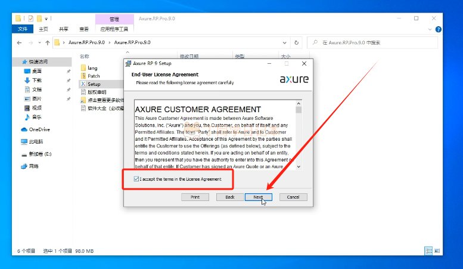Select the 管理 contextual tab
Image resolution: width=463 pixels, height=269 pixels.
(x=114, y=19)
